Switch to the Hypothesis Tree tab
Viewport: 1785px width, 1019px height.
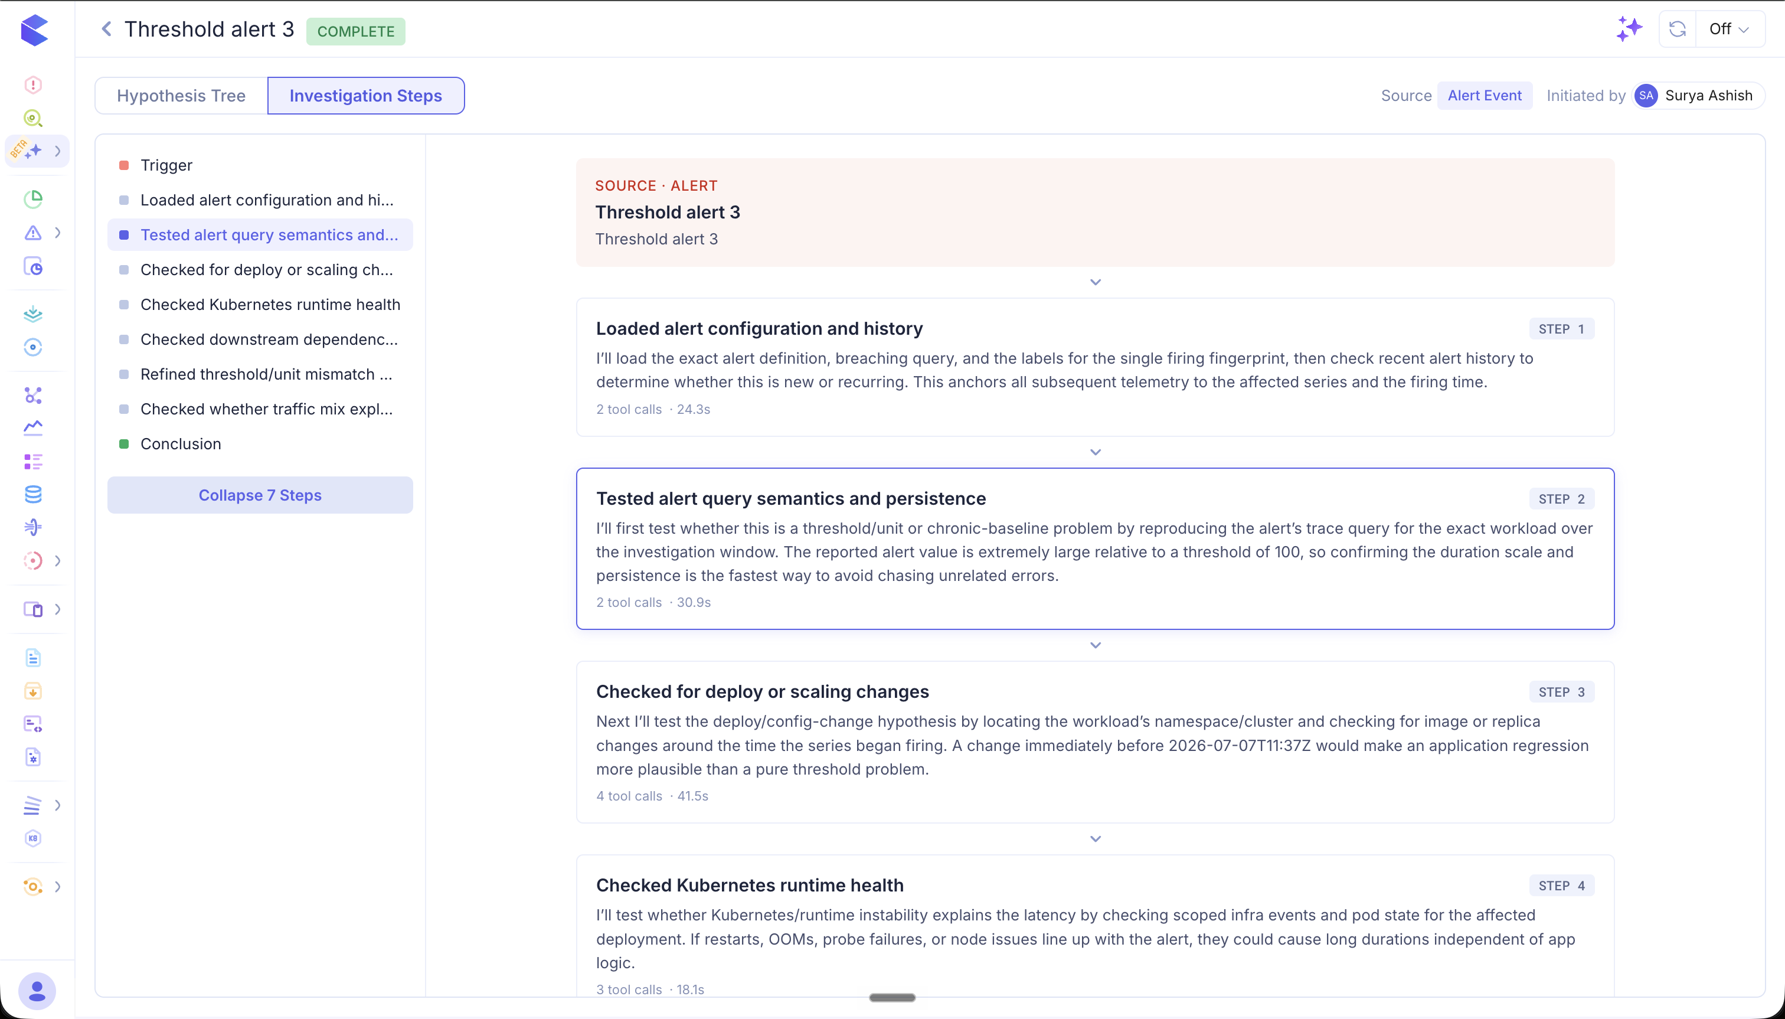pos(181,96)
